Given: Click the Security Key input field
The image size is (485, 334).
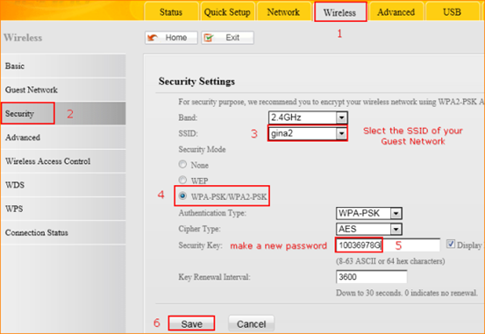Looking at the screenshot, I should coord(388,245).
